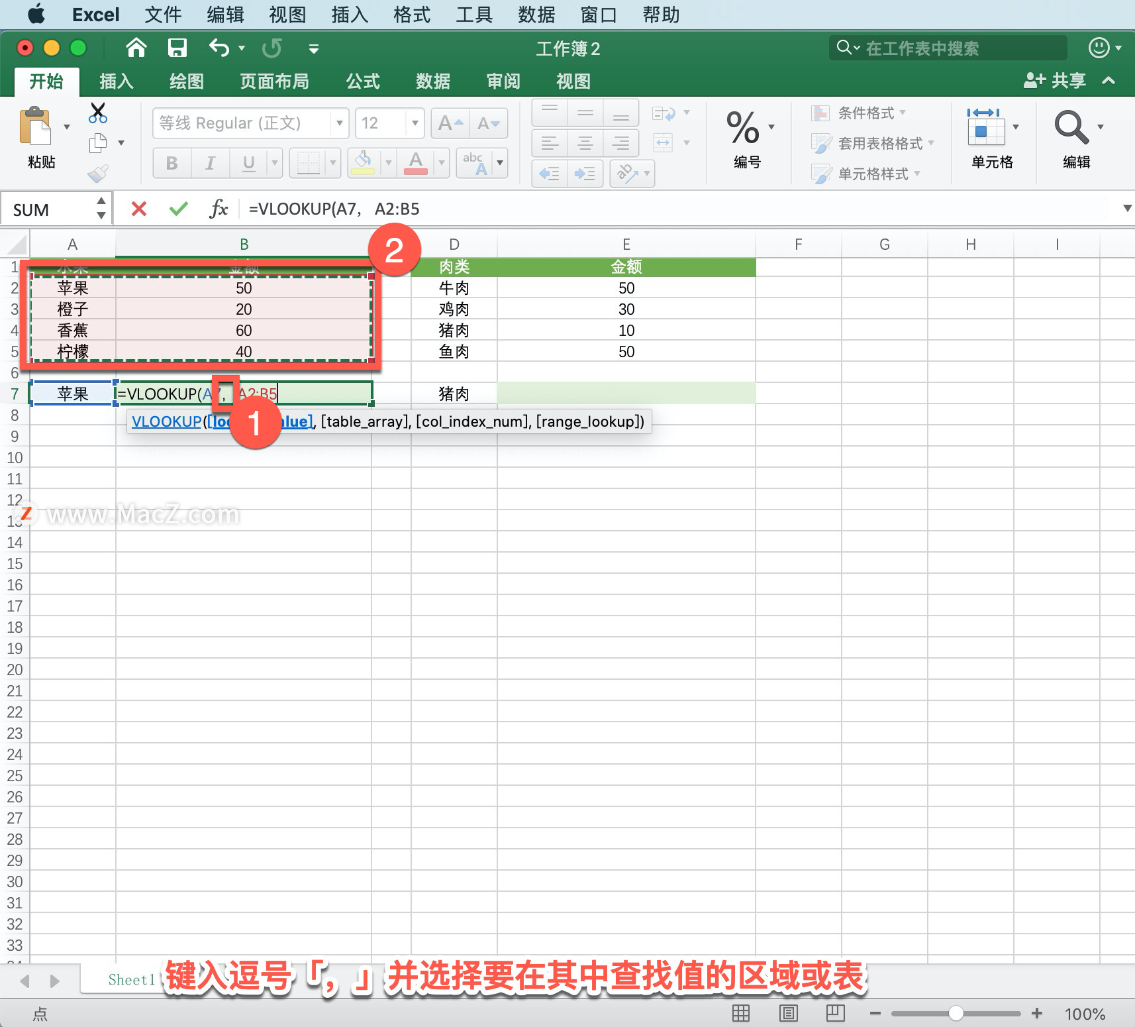Open the Home icon in title bar

pyautogui.click(x=136, y=48)
